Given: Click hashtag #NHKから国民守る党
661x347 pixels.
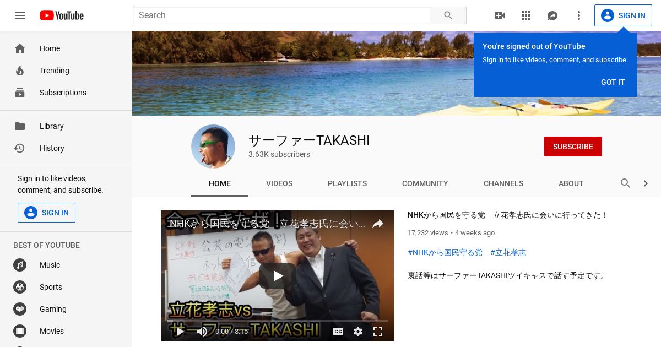Looking at the screenshot, I should coord(445,252).
